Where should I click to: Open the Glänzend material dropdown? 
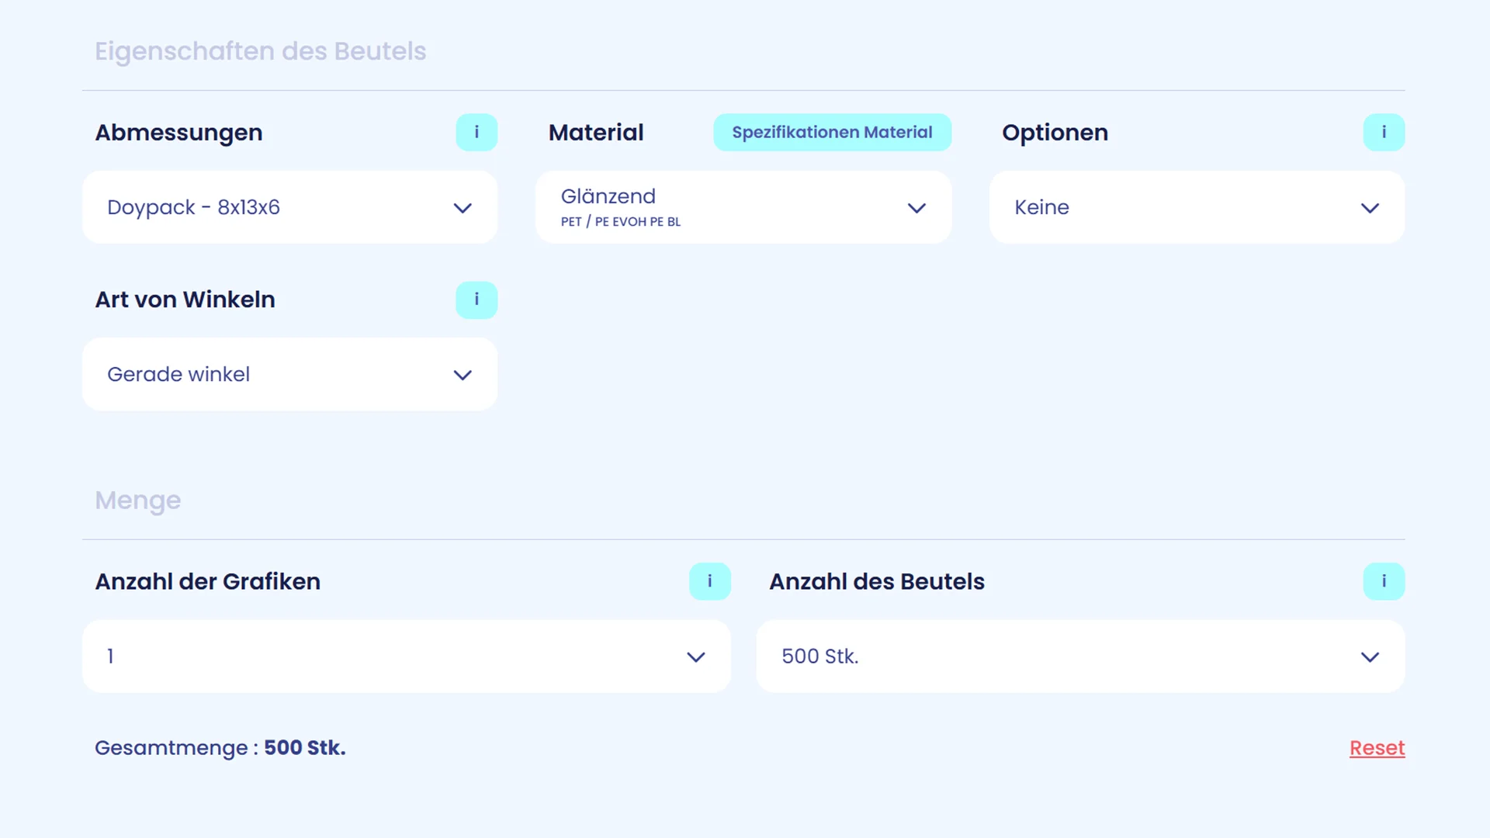[743, 207]
